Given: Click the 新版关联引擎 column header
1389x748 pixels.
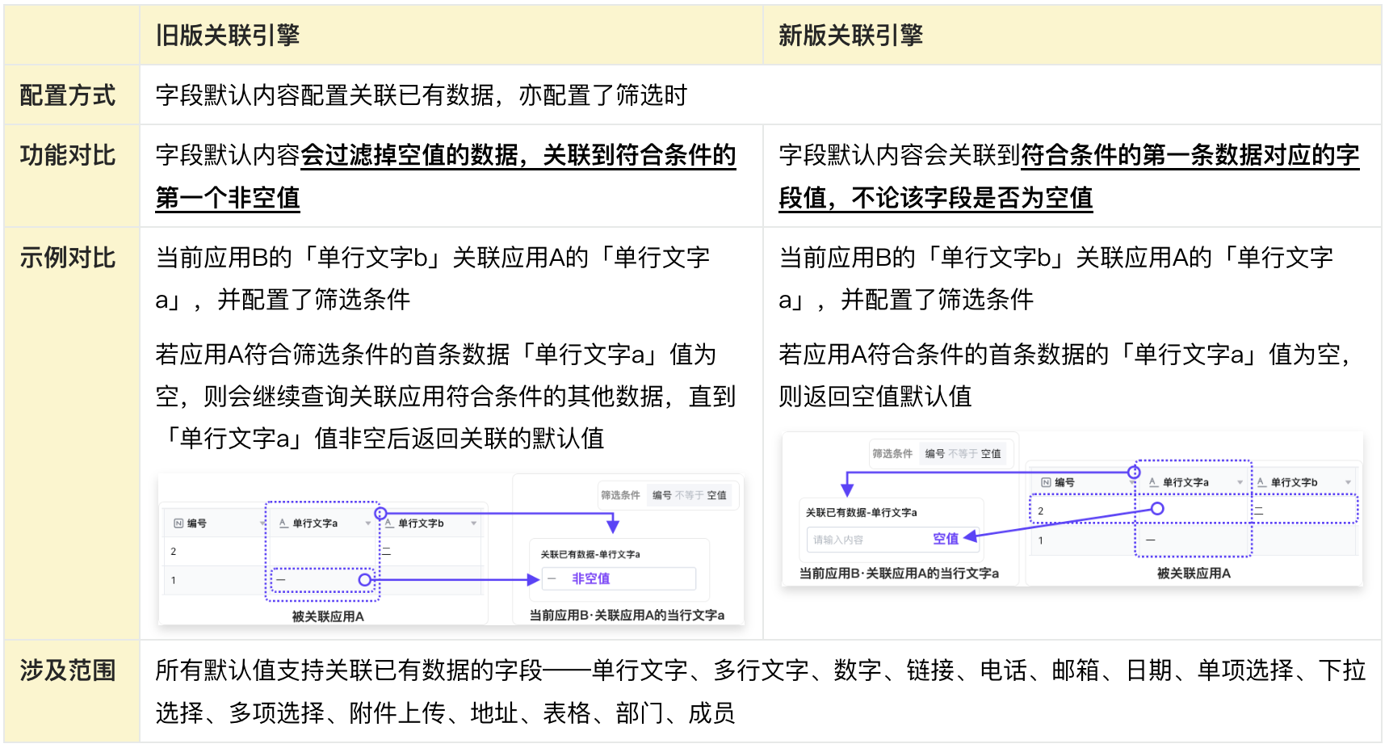Looking at the screenshot, I should pyautogui.click(x=850, y=36).
